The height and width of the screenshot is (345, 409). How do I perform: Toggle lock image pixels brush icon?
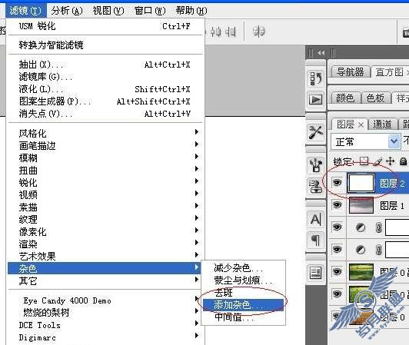[377, 161]
